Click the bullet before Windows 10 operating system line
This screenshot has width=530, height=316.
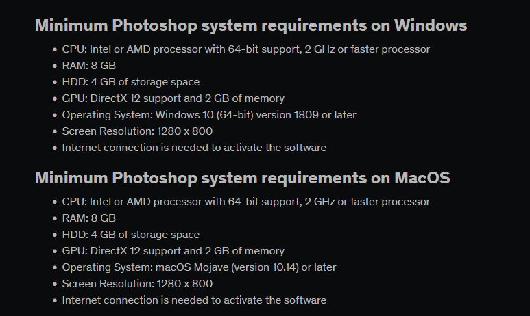click(54, 115)
